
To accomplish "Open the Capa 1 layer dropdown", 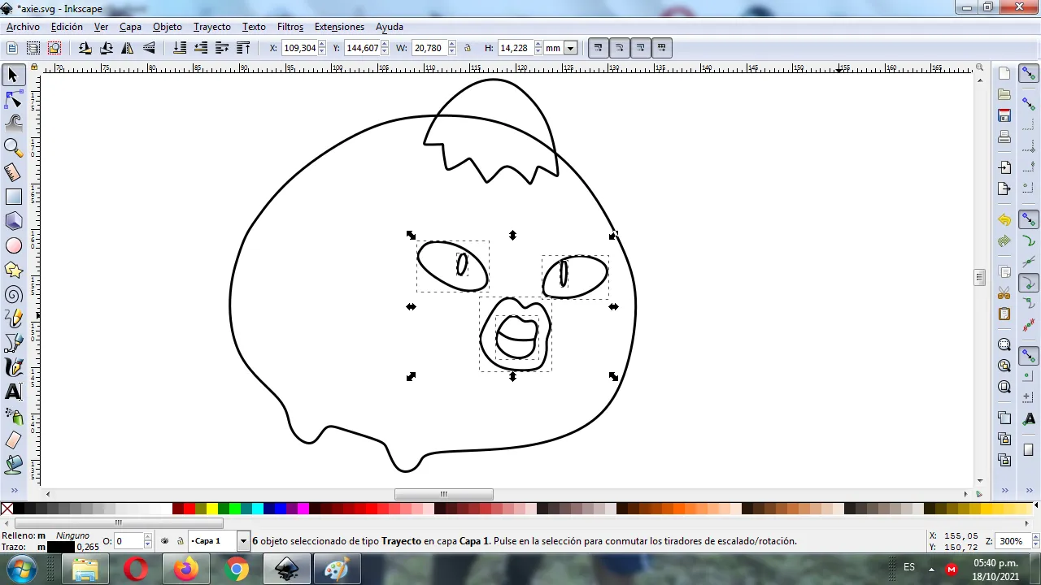I will pyautogui.click(x=242, y=541).
